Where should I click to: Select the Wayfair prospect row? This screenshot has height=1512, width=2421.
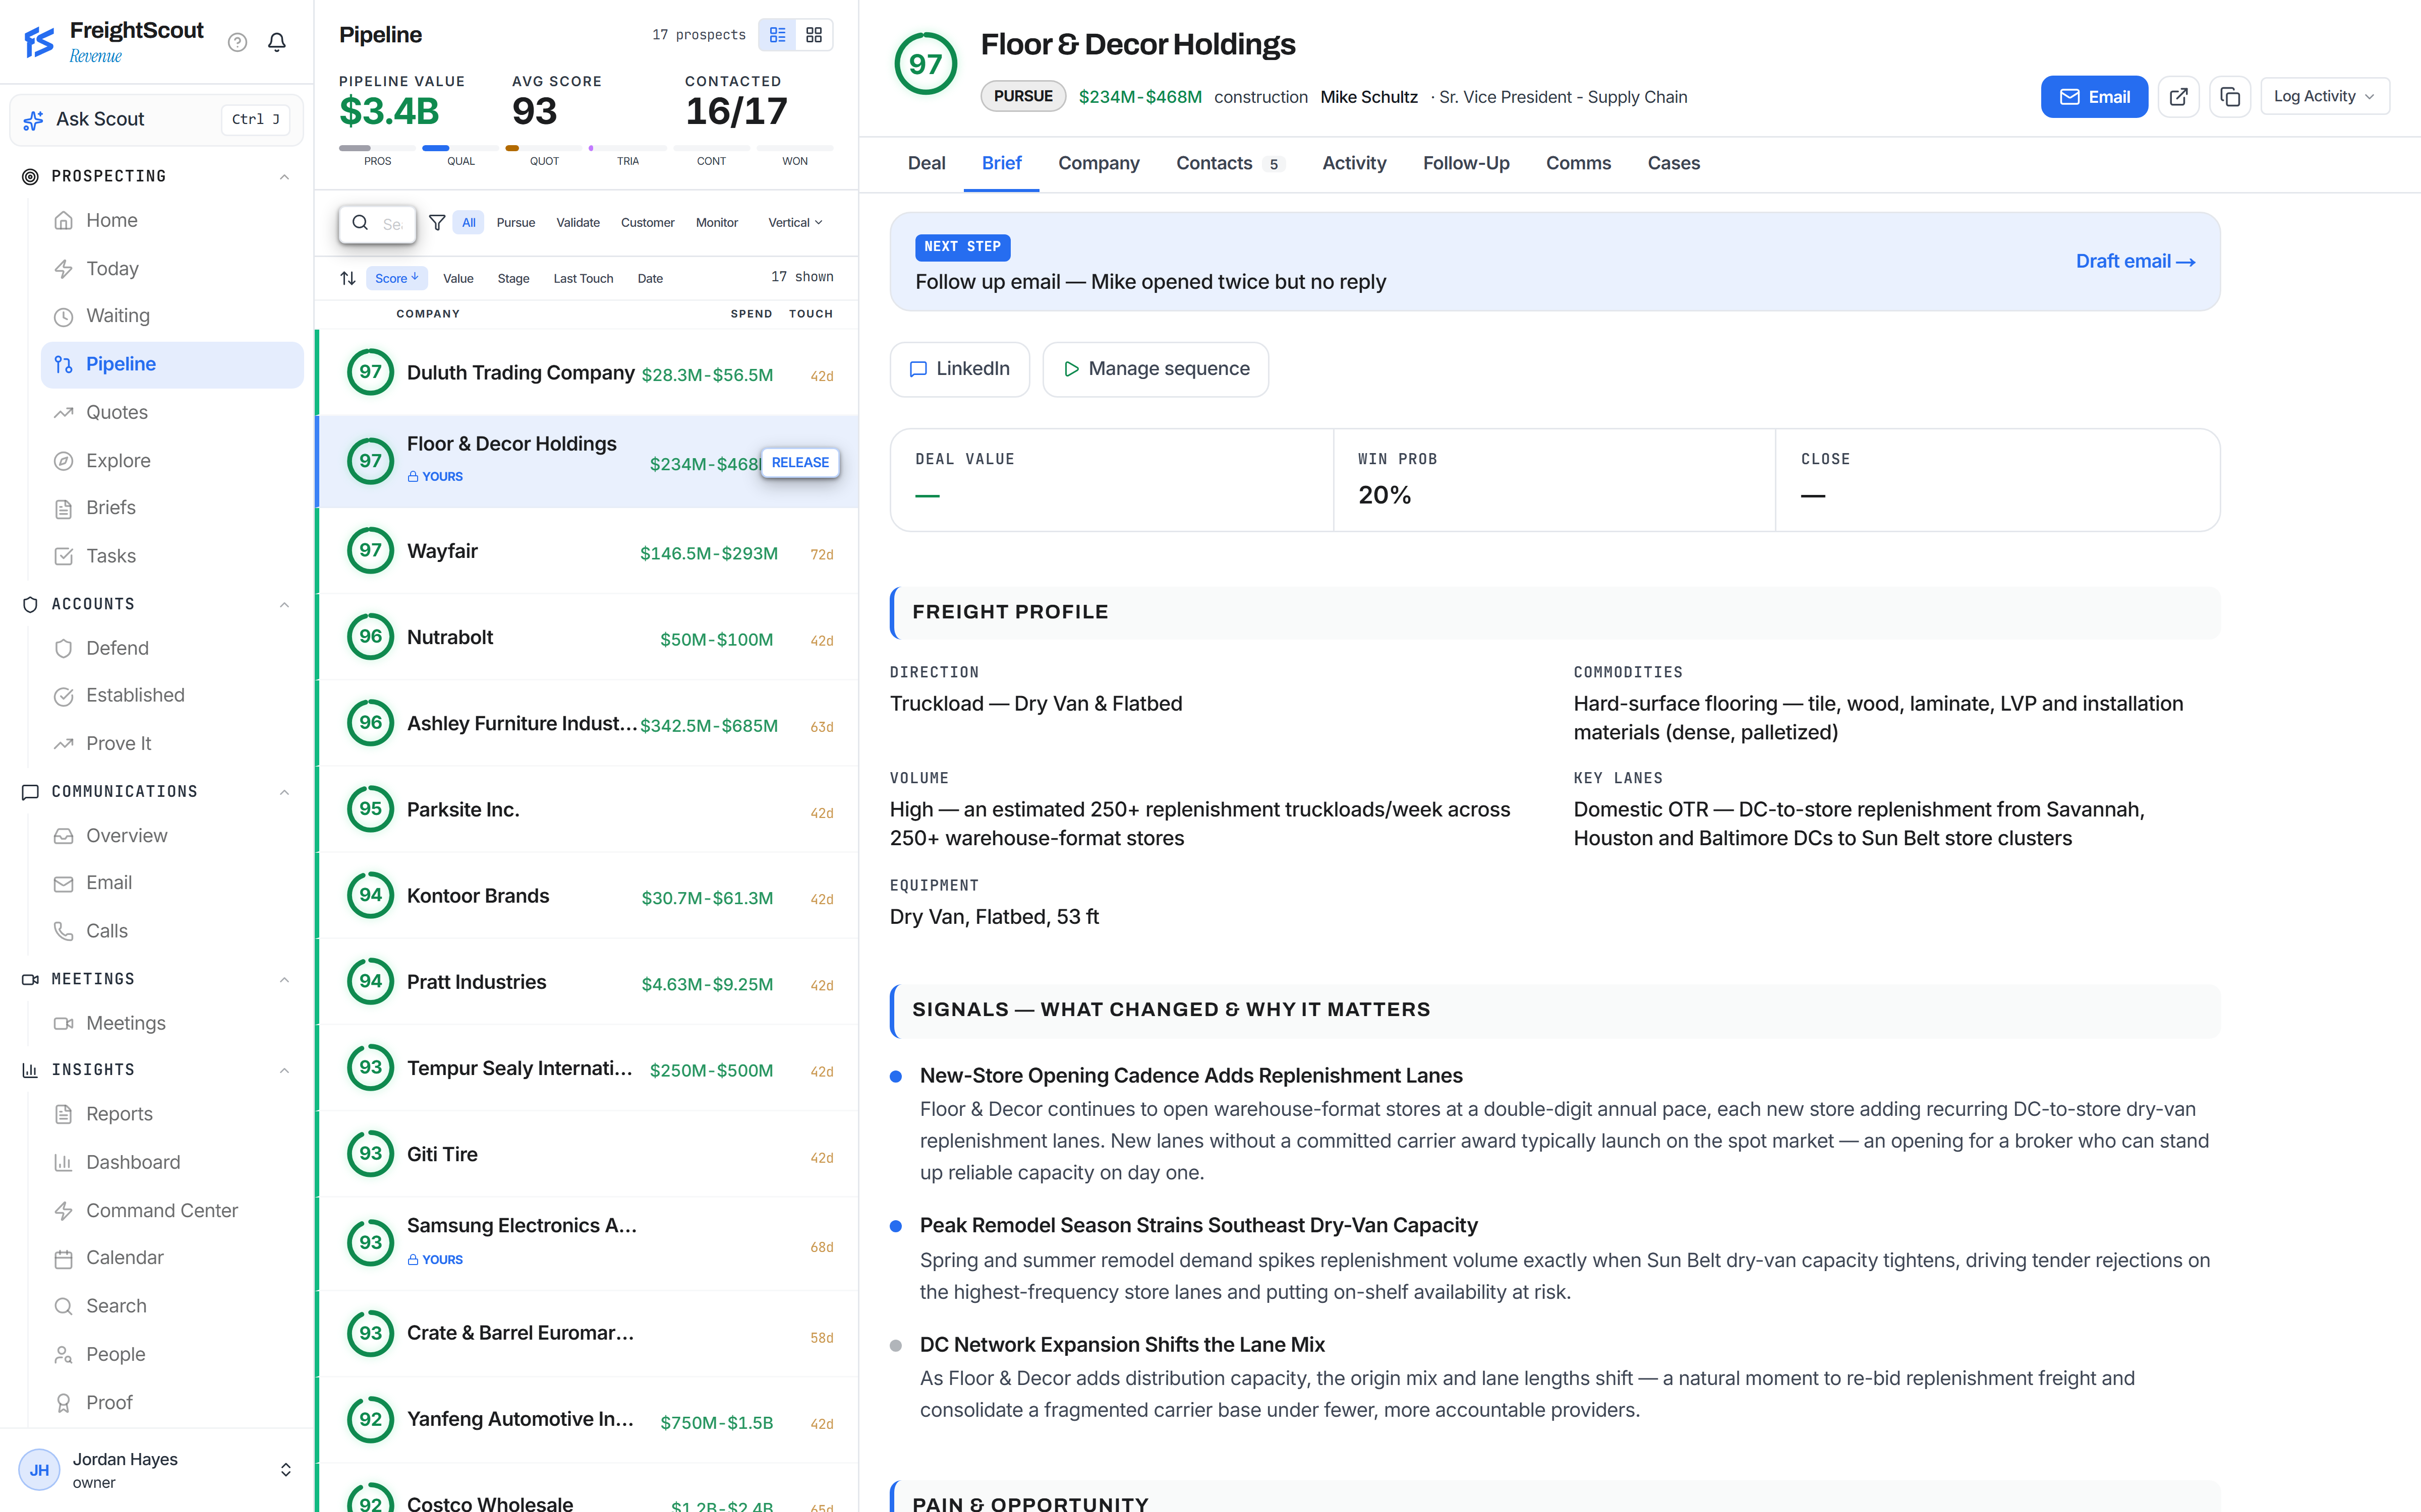coord(588,551)
